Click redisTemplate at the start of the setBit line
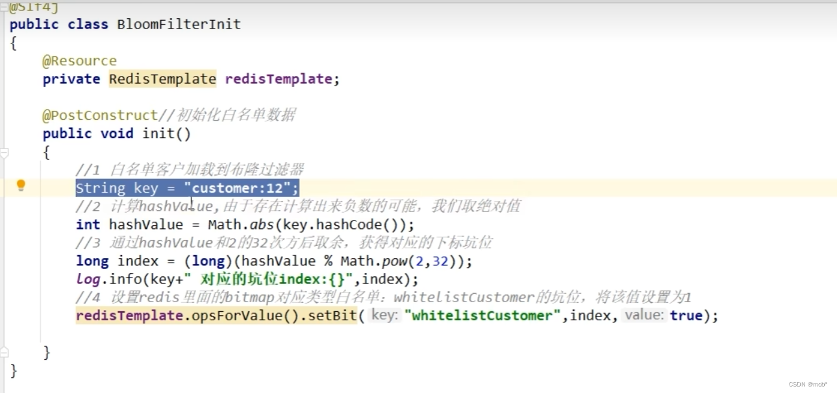 129,315
